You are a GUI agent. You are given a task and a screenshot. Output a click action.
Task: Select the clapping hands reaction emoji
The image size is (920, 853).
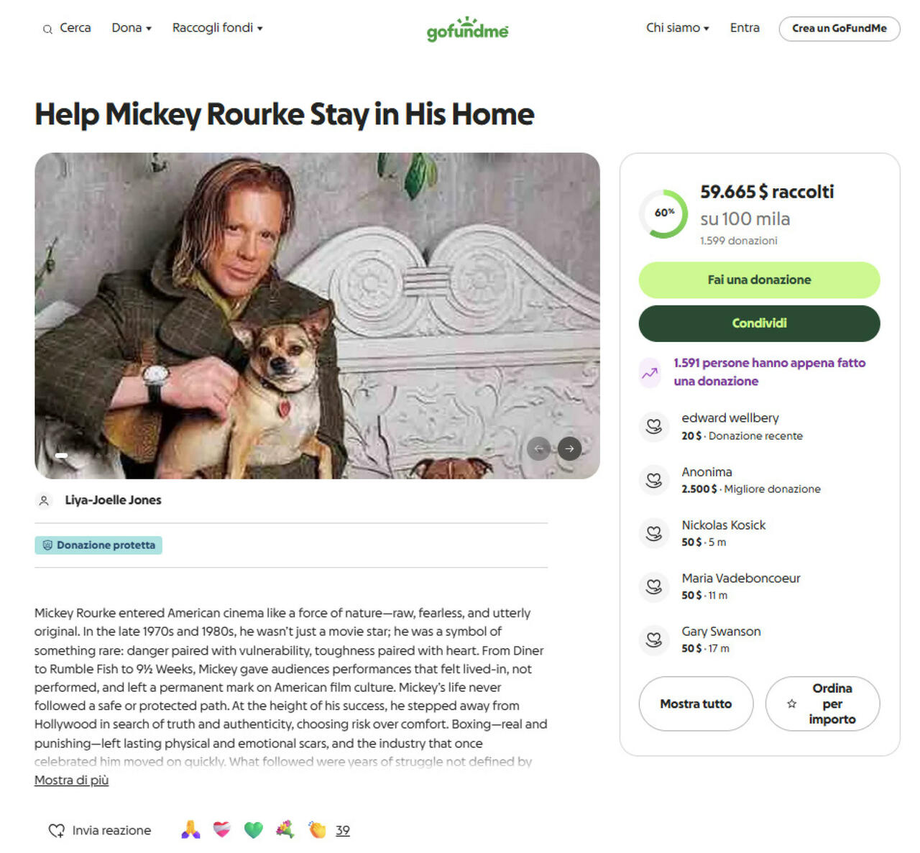(318, 829)
